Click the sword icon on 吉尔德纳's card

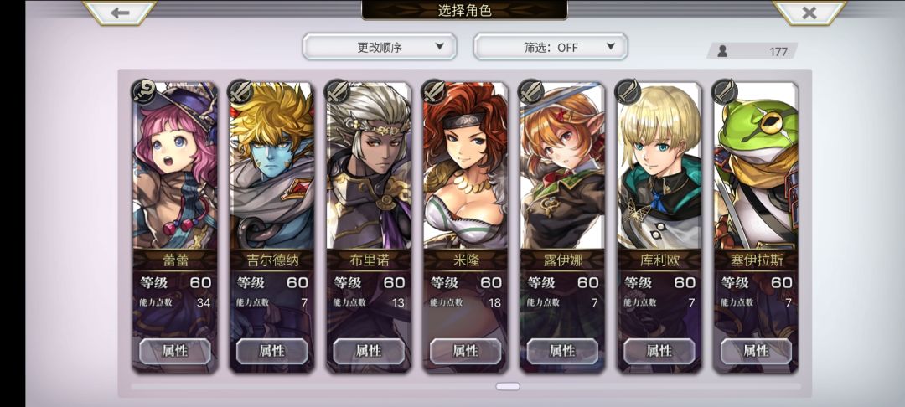[x=240, y=91]
